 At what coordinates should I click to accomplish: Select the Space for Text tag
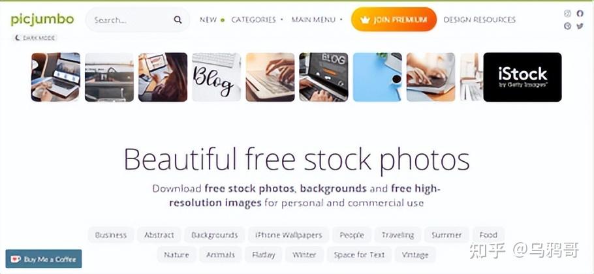pyautogui.click(x=359, y=255)
